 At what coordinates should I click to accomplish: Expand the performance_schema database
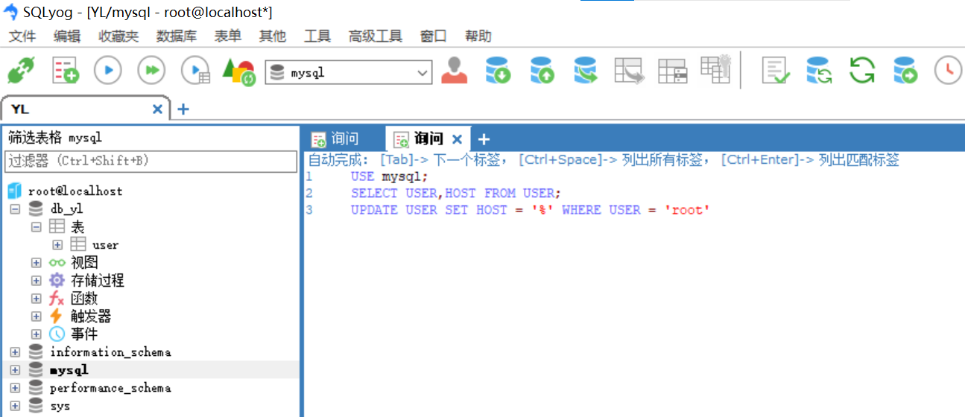(15, 387)
